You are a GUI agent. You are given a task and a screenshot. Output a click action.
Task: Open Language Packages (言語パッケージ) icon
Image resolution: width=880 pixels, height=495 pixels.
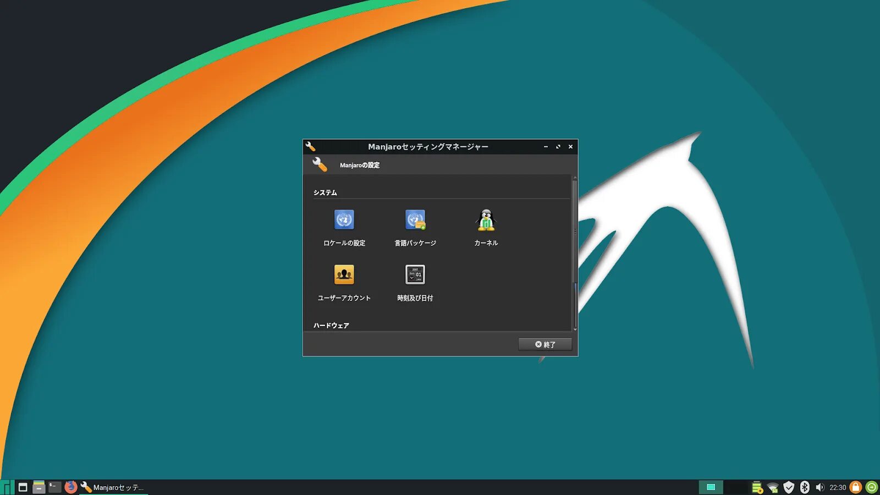coord(415,220)
